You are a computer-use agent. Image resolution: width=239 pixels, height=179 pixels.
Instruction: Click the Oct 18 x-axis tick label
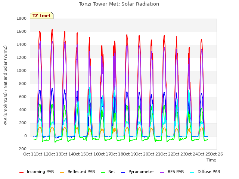coord(117,154)
